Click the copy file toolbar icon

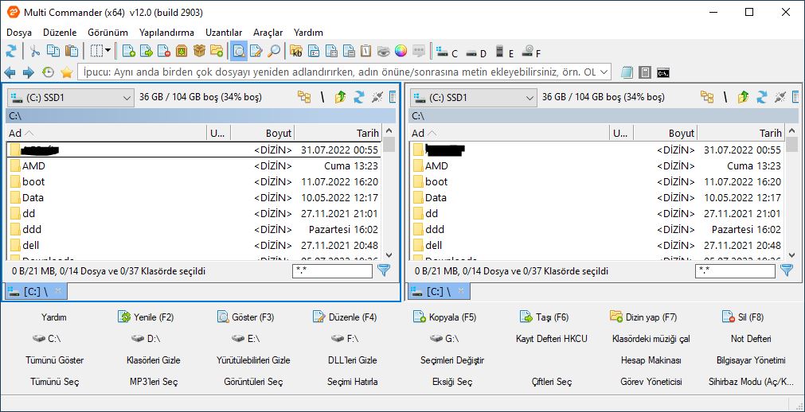pyautogui.click(x=129, y=51)
